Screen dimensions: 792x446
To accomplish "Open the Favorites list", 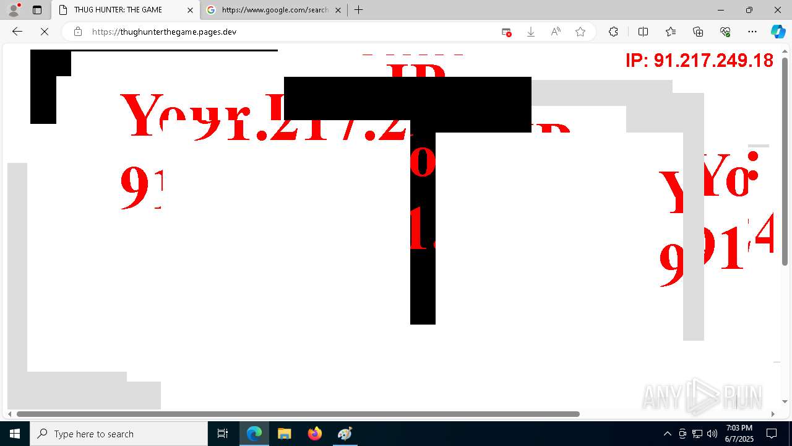I will (671, 32).
